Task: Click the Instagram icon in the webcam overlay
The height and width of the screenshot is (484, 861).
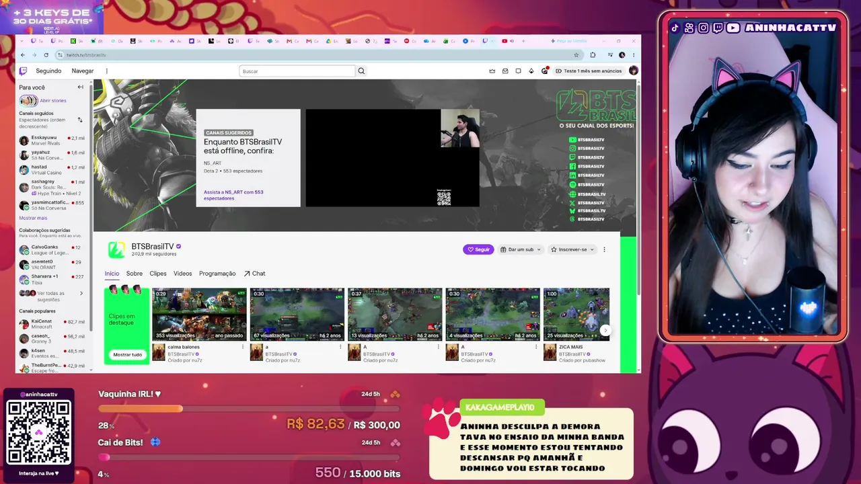Action: [703, 28]
